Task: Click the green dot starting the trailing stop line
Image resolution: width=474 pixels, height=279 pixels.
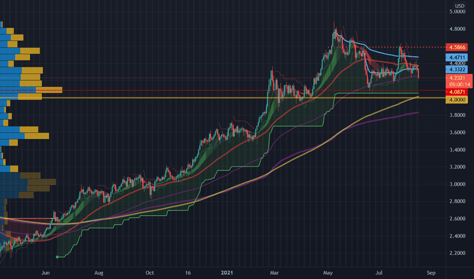Action: click(x=57, y=257)
